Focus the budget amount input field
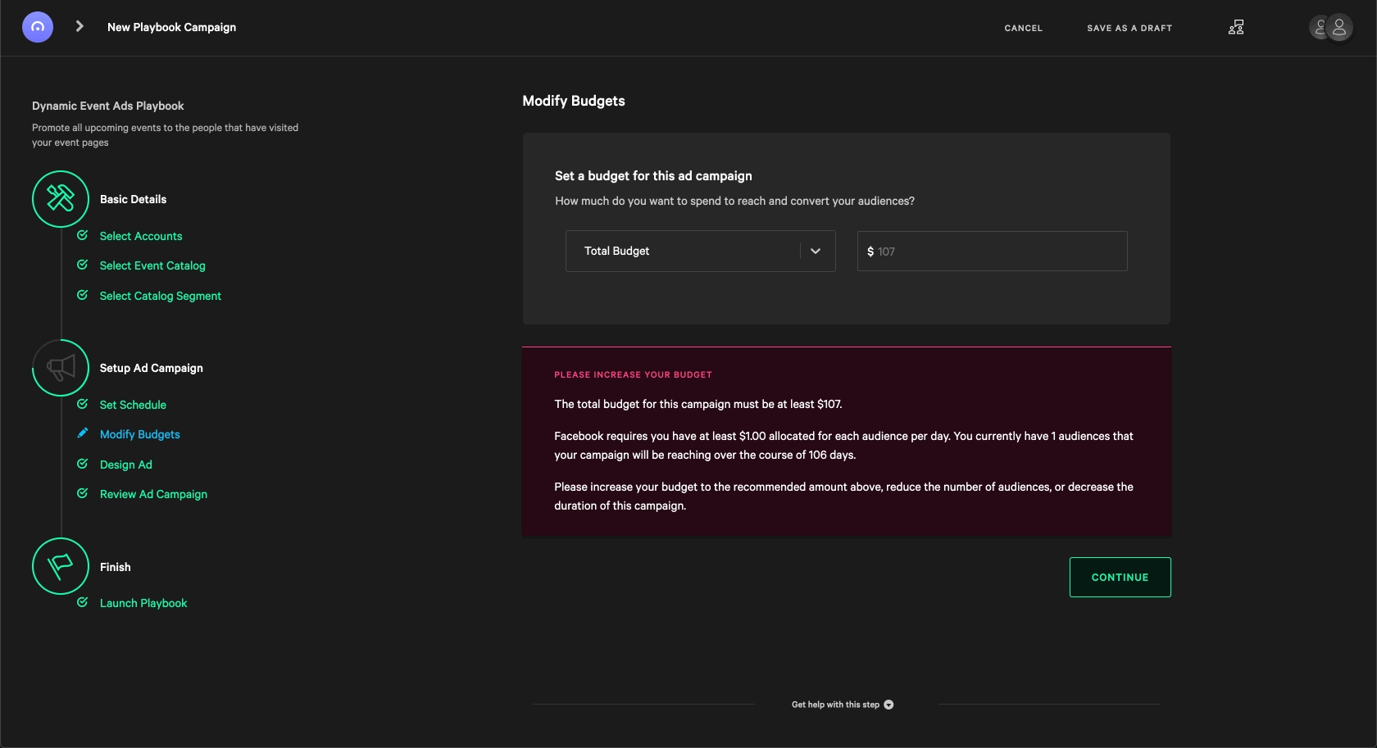Screen dimensions: 1377x748 [992, 252]
